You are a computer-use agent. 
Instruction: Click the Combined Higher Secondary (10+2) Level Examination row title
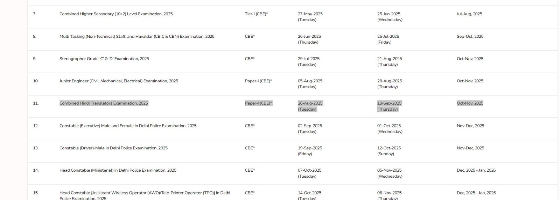click(x=116, y=14)
